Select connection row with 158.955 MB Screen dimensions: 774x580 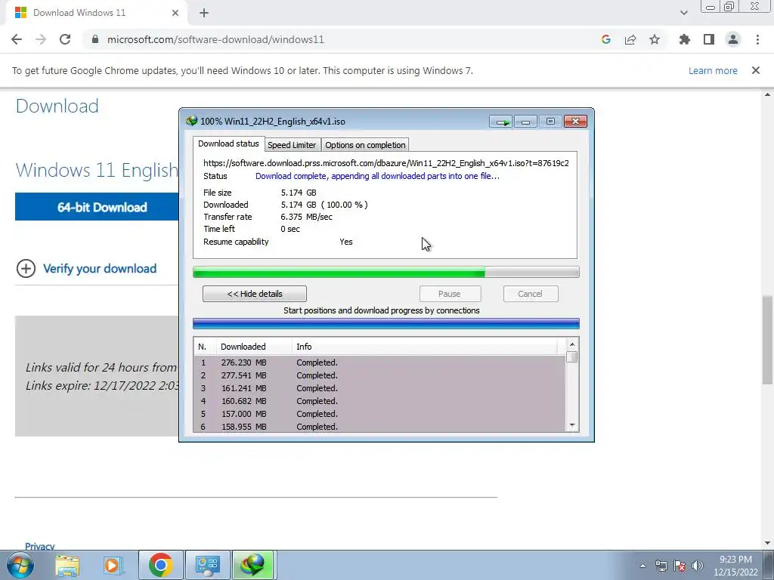tap(379, 427)
